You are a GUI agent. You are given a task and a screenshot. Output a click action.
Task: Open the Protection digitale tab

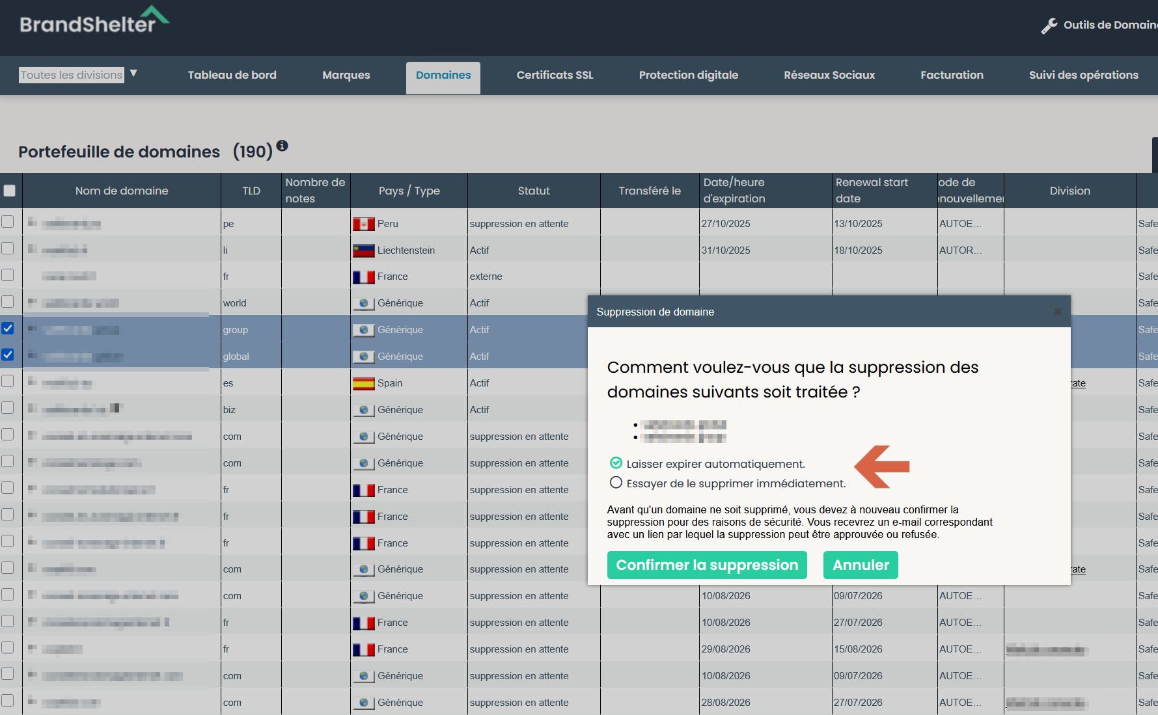click(x=689, y=75)
